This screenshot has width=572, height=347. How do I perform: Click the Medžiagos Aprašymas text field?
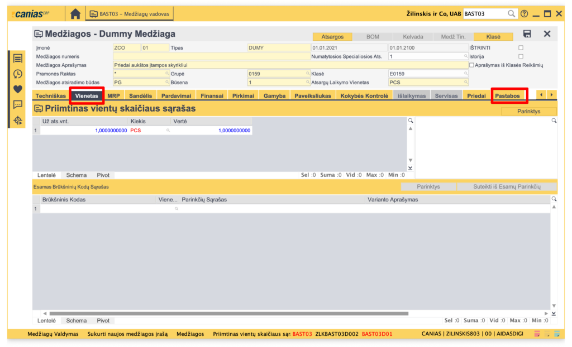click(290, 65)
